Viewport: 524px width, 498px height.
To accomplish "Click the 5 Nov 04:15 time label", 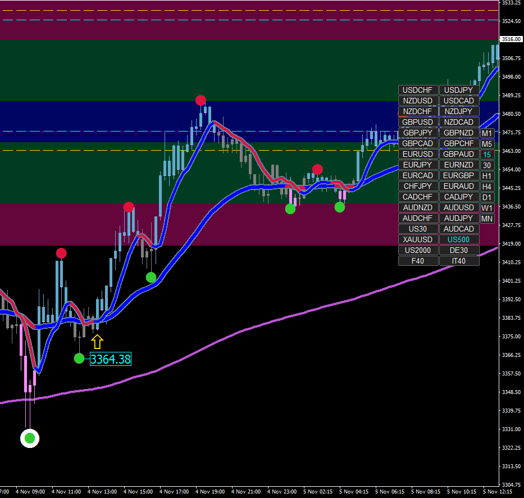I will point(354,492).
